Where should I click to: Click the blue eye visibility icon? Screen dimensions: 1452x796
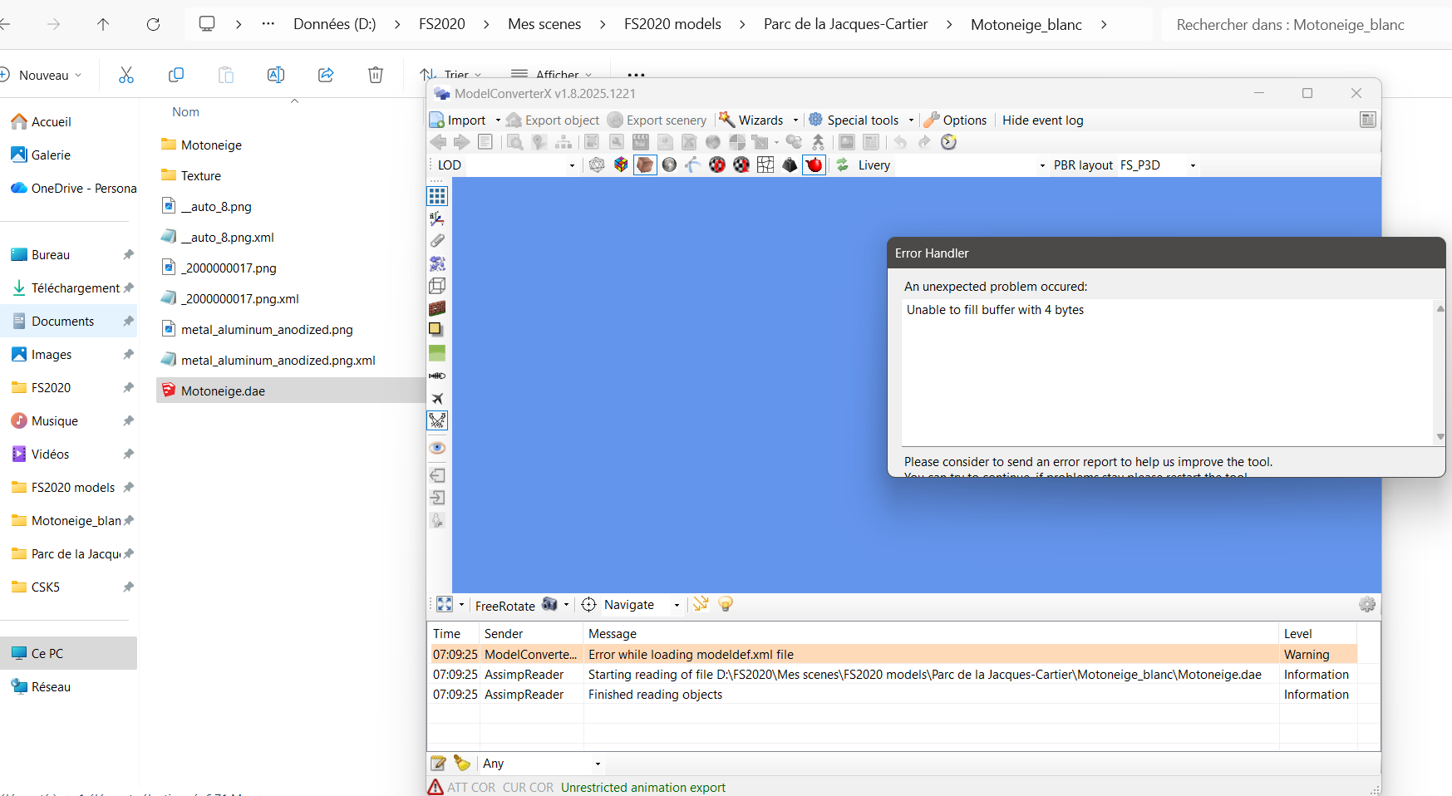[x=437, y=448]
